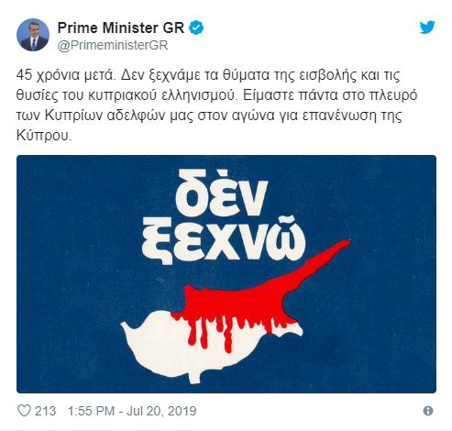Open the Twitter Ads info and privacy icon

428,411
